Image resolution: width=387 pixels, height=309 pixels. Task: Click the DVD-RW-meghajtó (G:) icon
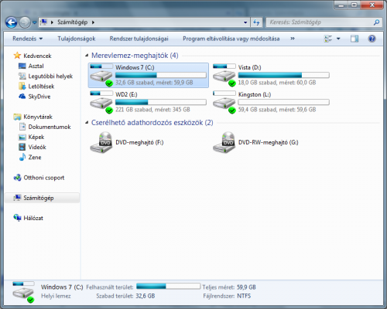coord(224,142)
